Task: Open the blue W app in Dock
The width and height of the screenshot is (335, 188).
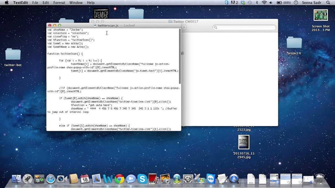Action: [x=108, y=179]
